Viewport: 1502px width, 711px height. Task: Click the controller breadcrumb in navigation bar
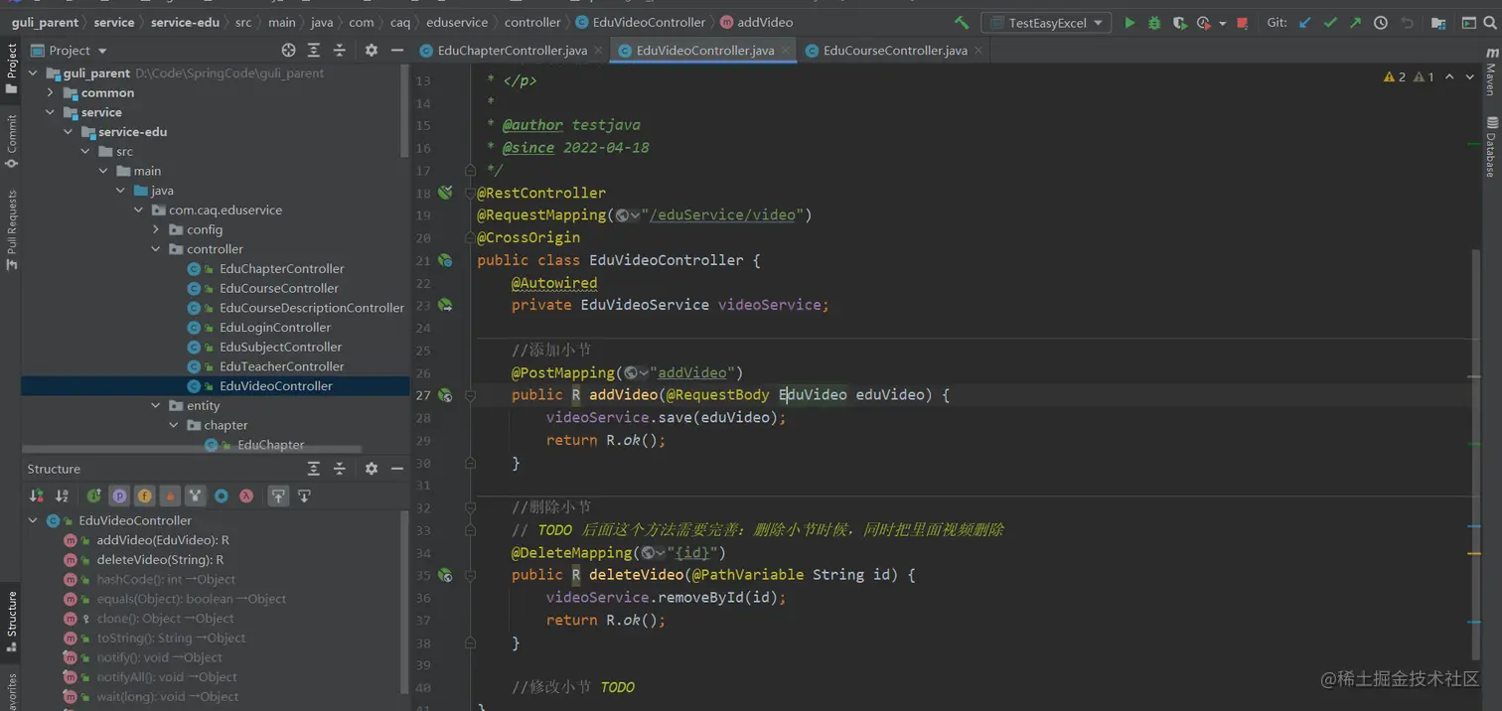coord(532,22)
